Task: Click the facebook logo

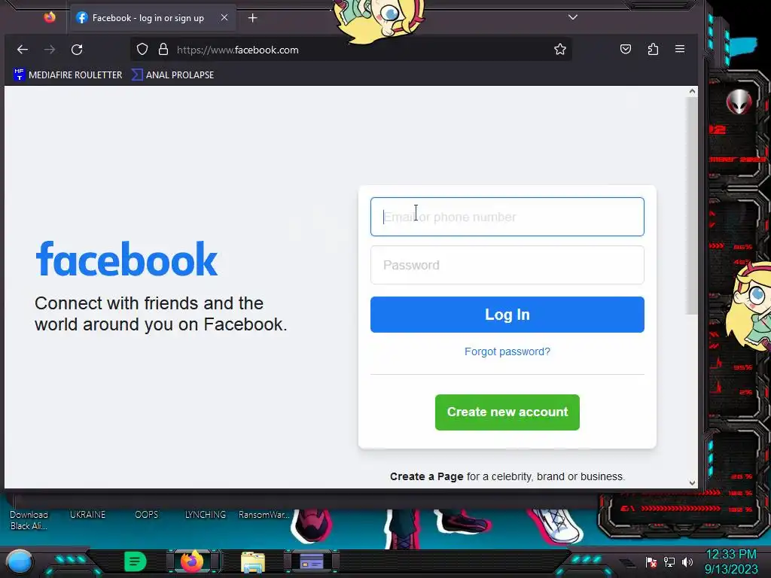Action: pos(126,259)
